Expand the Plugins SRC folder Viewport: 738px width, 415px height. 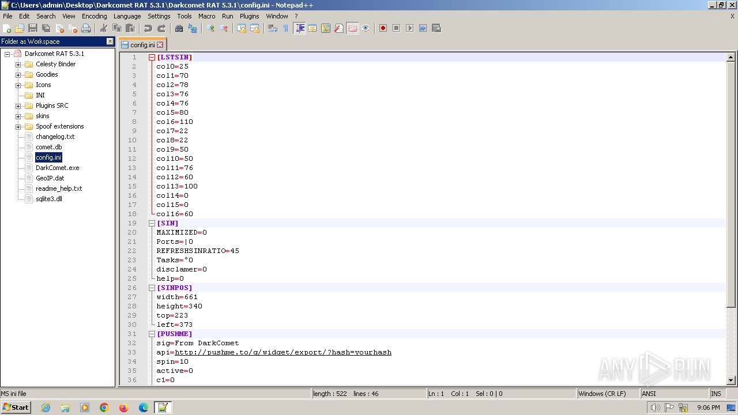coord(18,105)
